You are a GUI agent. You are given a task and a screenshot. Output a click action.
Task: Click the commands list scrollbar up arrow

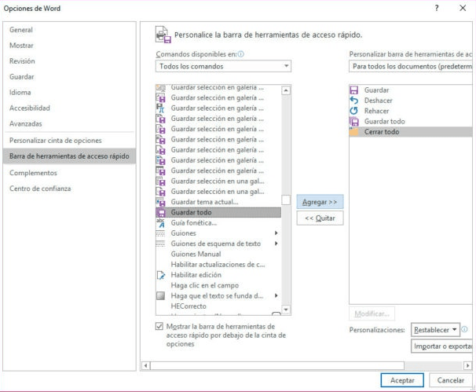click(x=286, y=90)
